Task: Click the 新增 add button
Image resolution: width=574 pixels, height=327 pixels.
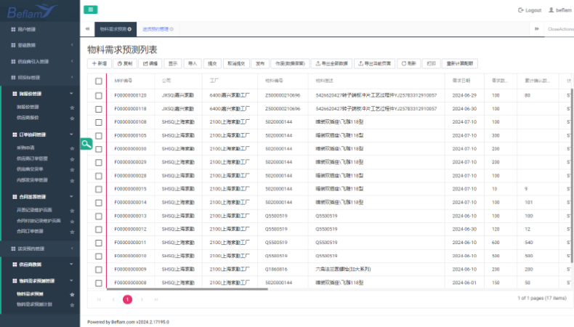Action: click(x=98, y=63)
